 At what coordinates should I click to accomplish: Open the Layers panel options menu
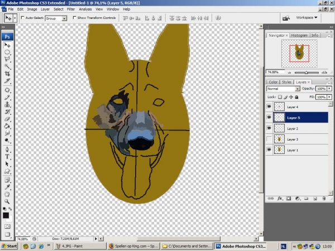tap(331, 83)
